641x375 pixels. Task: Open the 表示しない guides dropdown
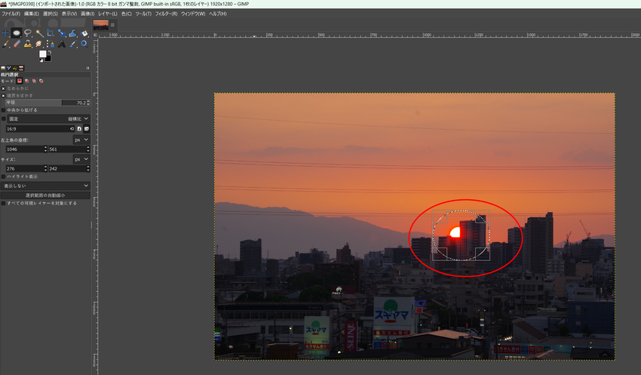(45, 186)
